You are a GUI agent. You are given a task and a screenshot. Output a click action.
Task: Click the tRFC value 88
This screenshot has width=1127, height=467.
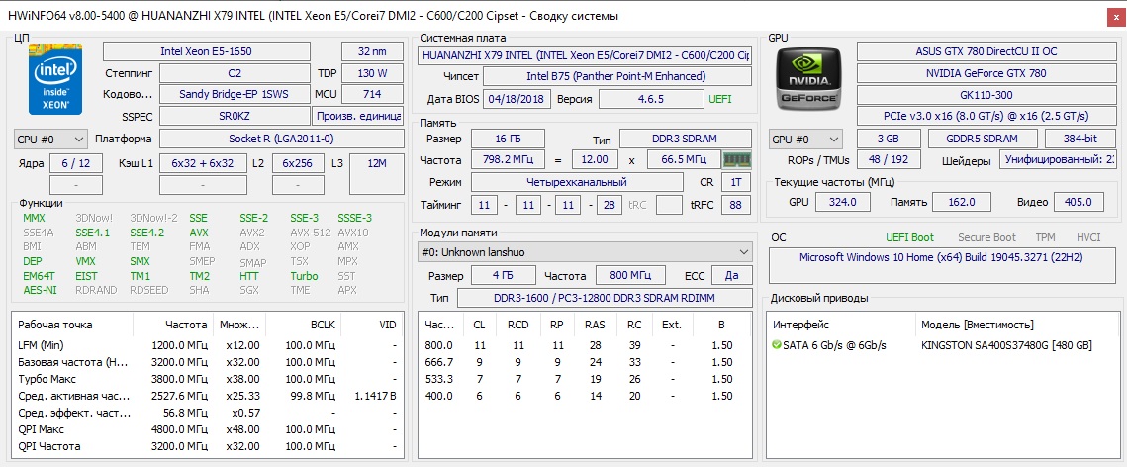[x=735, y=206]
